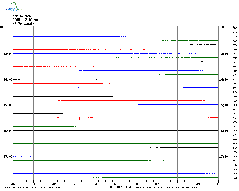Click the DC value 1821 at bottom right
This screenshot has height=191, width=239.
235,178
